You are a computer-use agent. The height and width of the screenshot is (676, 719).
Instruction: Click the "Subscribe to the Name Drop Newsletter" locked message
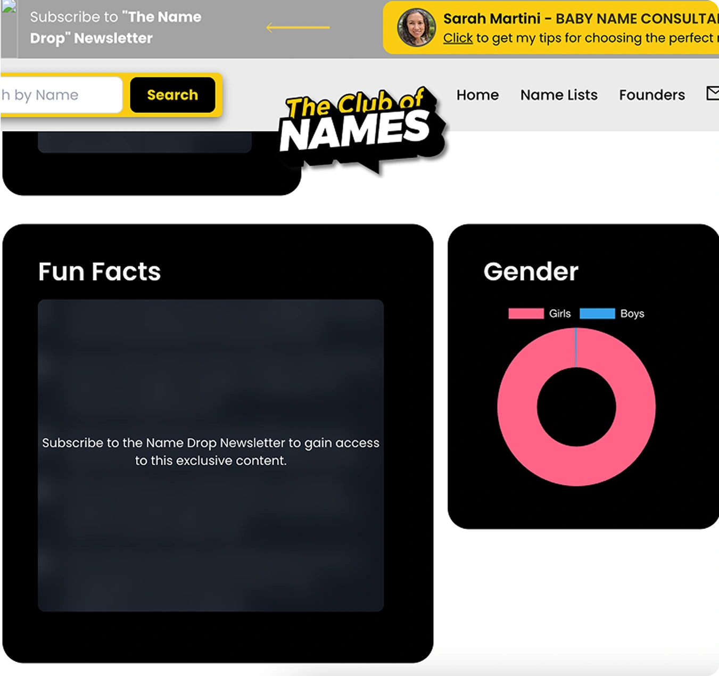pyautogui.click(x=211, y=451)
